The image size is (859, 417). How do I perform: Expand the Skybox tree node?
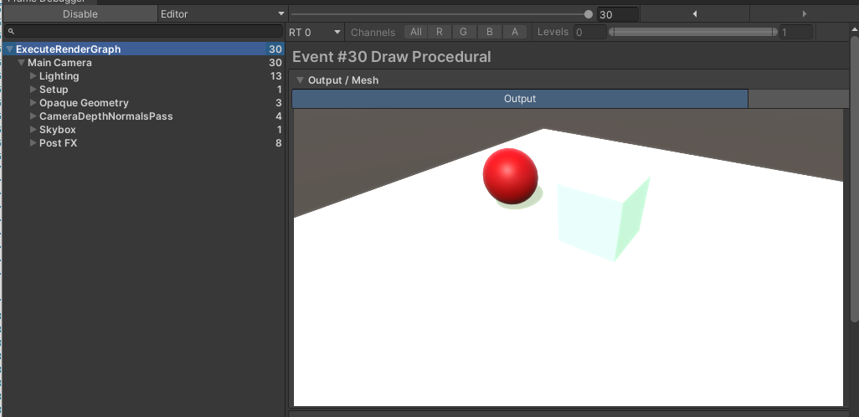pyautogui.click(x=33, y=129)
